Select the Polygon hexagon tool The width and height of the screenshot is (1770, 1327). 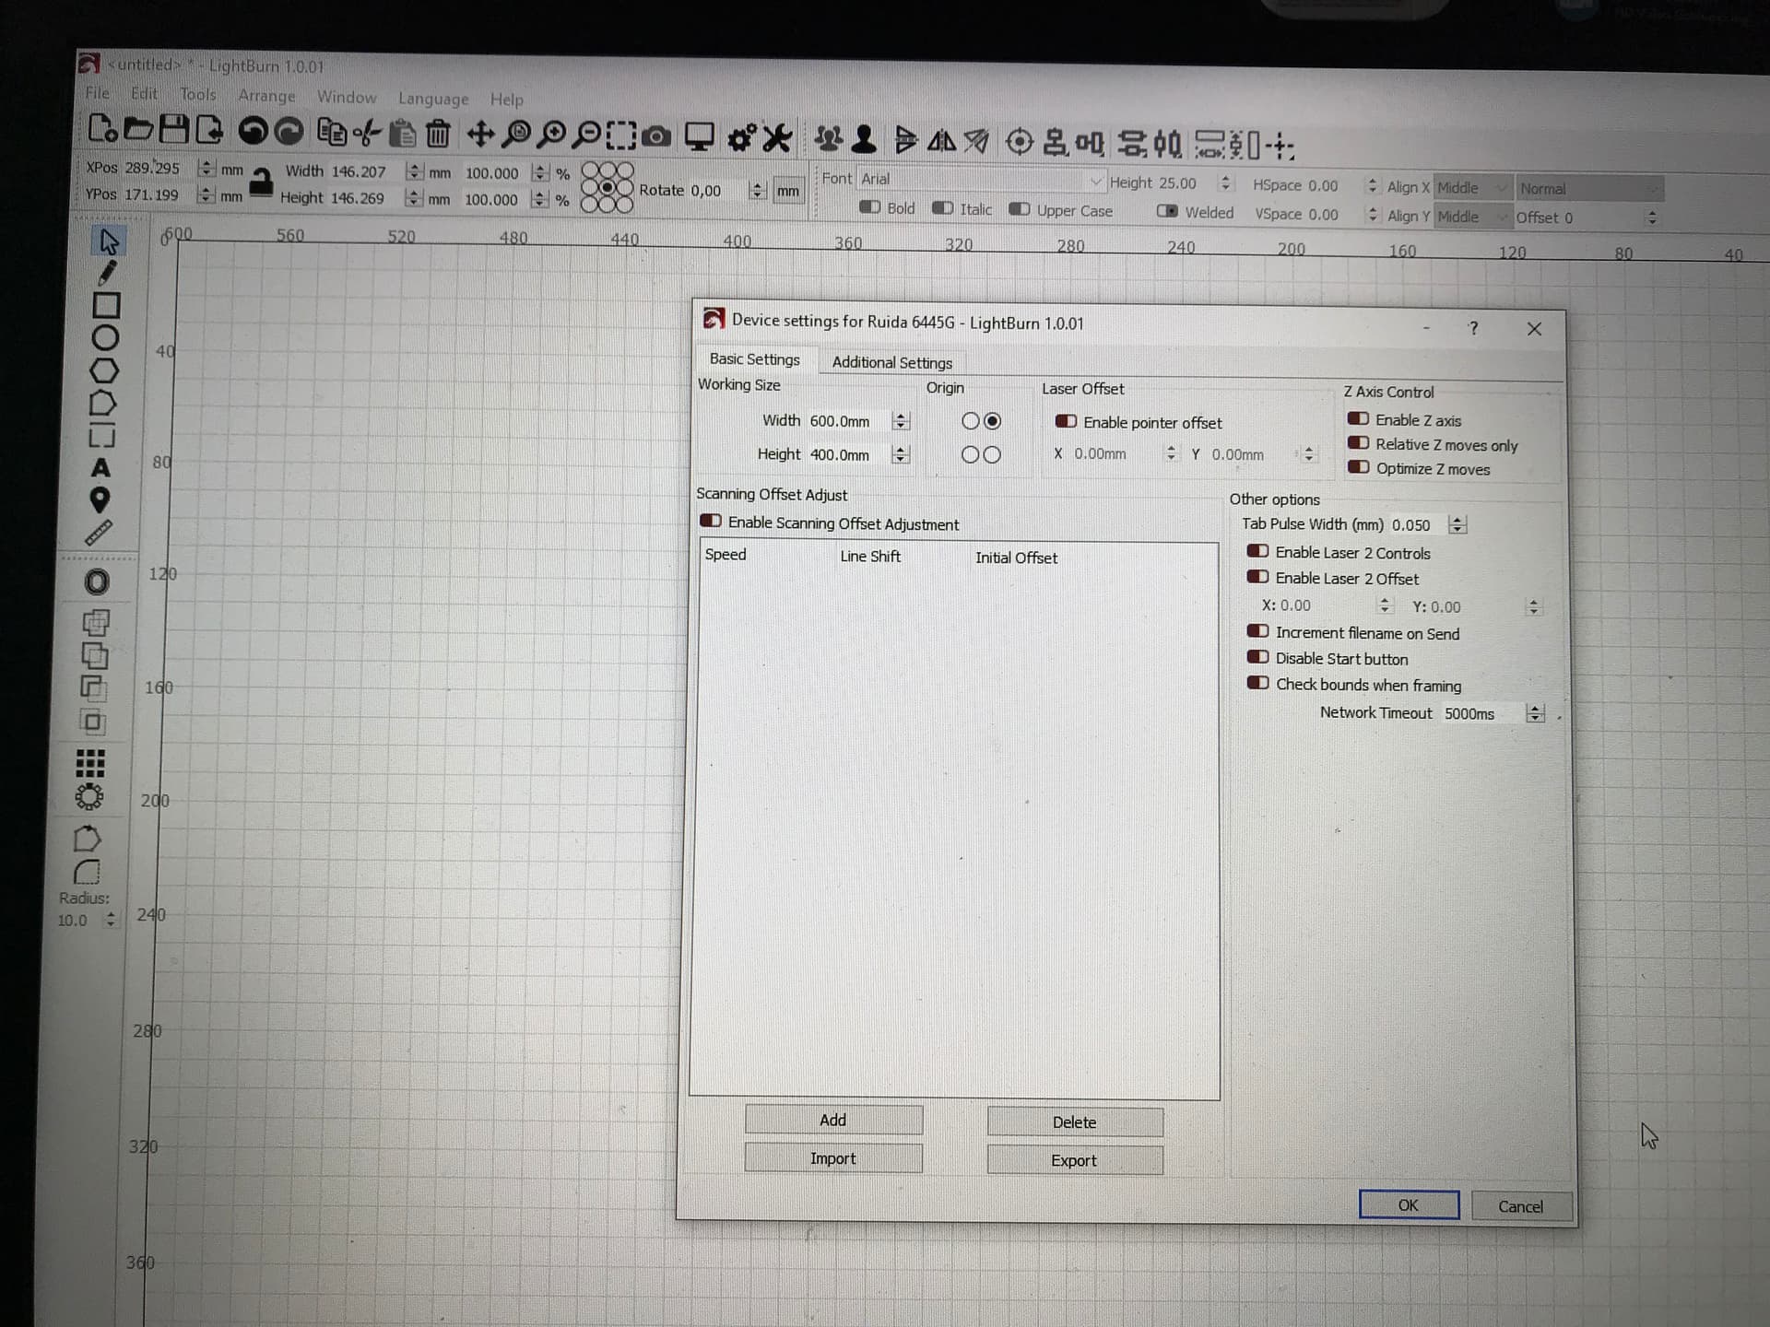pos(104,370)
